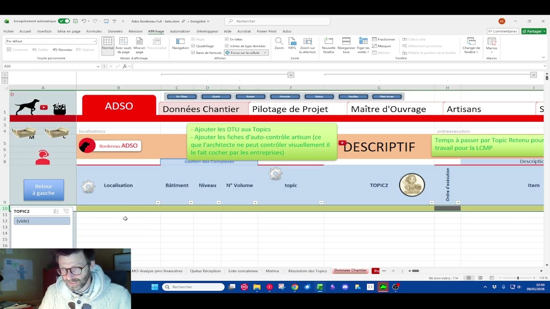Collapse the column group above column F
Image resolution: width=550 pixels, height=309 pixels.
[291, 75]
